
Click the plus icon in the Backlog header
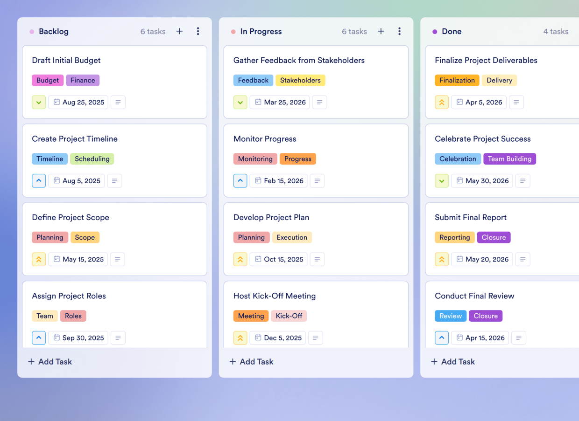point(179,31)
